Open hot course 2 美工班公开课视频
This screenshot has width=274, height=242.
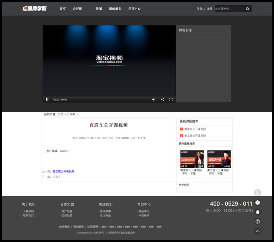point(195,136)
